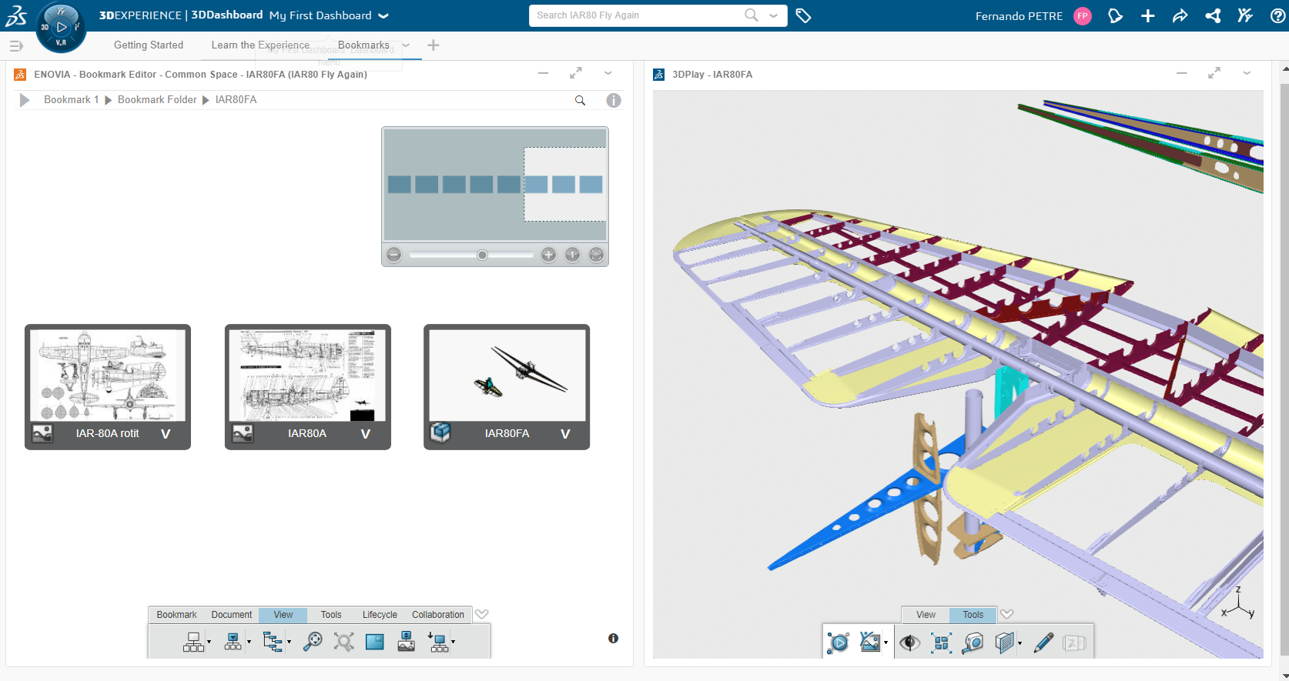Open Bookmarks tab dropdown arrow
The height and width of the screenshot is (681, 1289).
406,45
